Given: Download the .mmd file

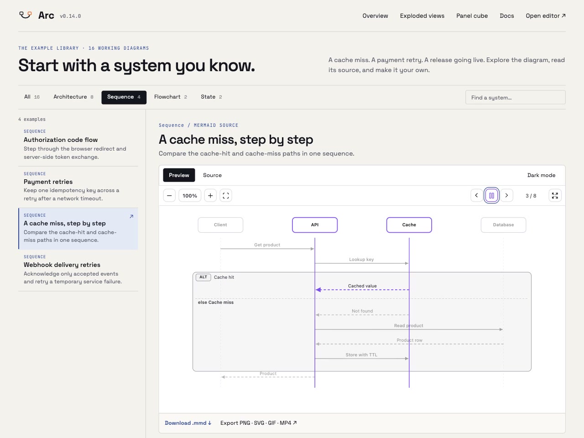Looking at the screenshot, I should [188, 423].
